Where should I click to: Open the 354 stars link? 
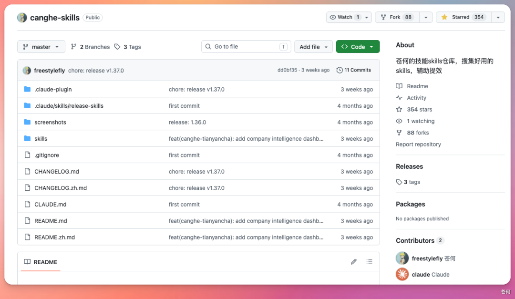pyautogui.click(x=420, y=109)
